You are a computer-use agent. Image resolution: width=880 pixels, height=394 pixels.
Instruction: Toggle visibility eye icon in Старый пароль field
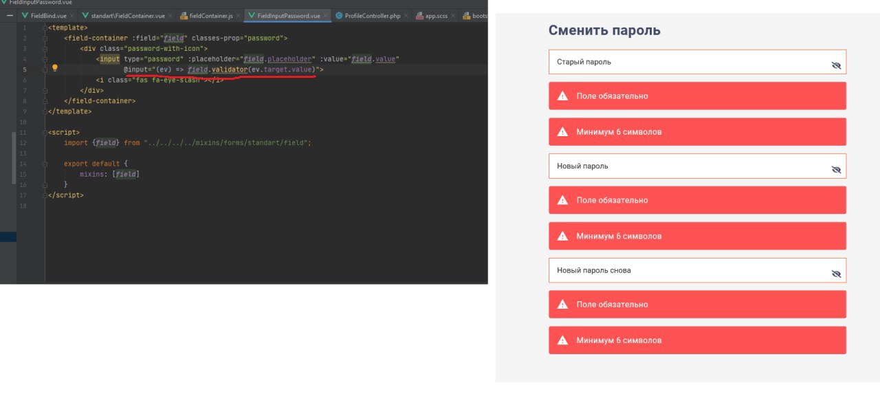[x=836, y=65]
